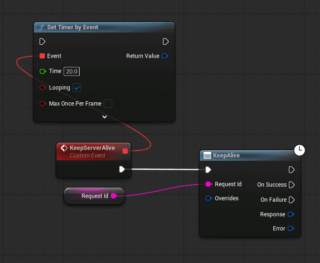
Task: Click the green Time float pin
Action: click(x=43, y=72)
